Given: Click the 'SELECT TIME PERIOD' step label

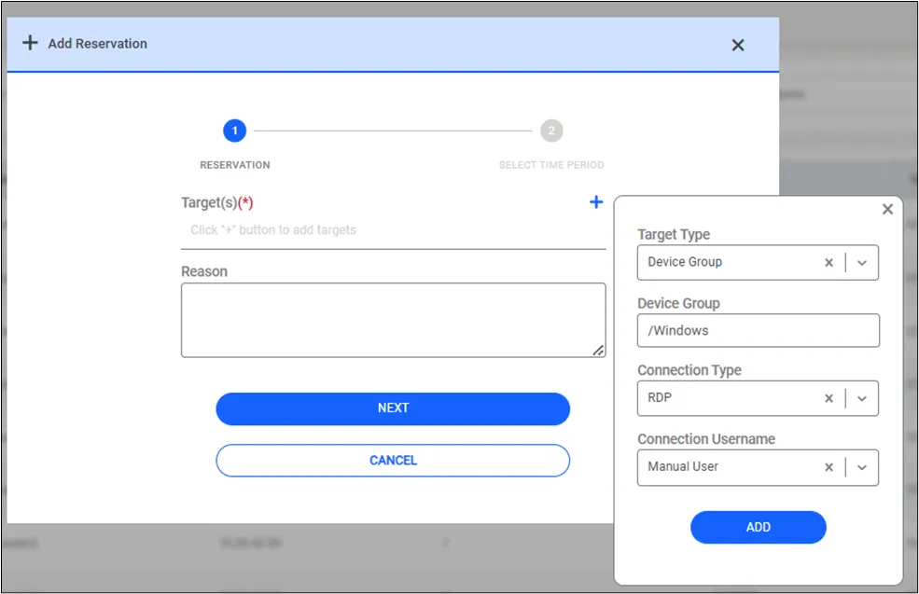Looking at the screenshot, I should tap(551, 165).
